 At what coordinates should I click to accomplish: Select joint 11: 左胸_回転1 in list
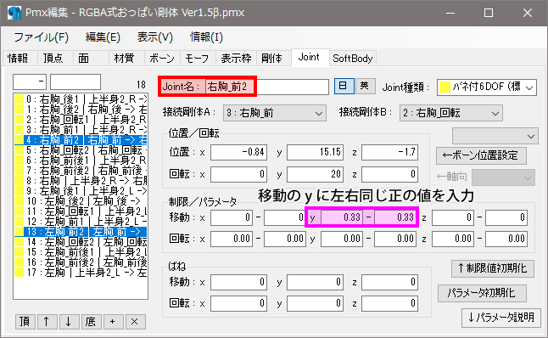81,211
